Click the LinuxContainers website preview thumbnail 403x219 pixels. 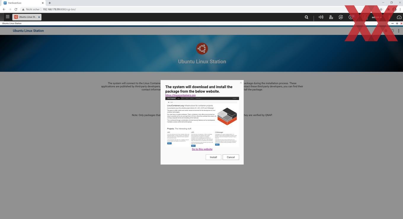tap(202, 122)
